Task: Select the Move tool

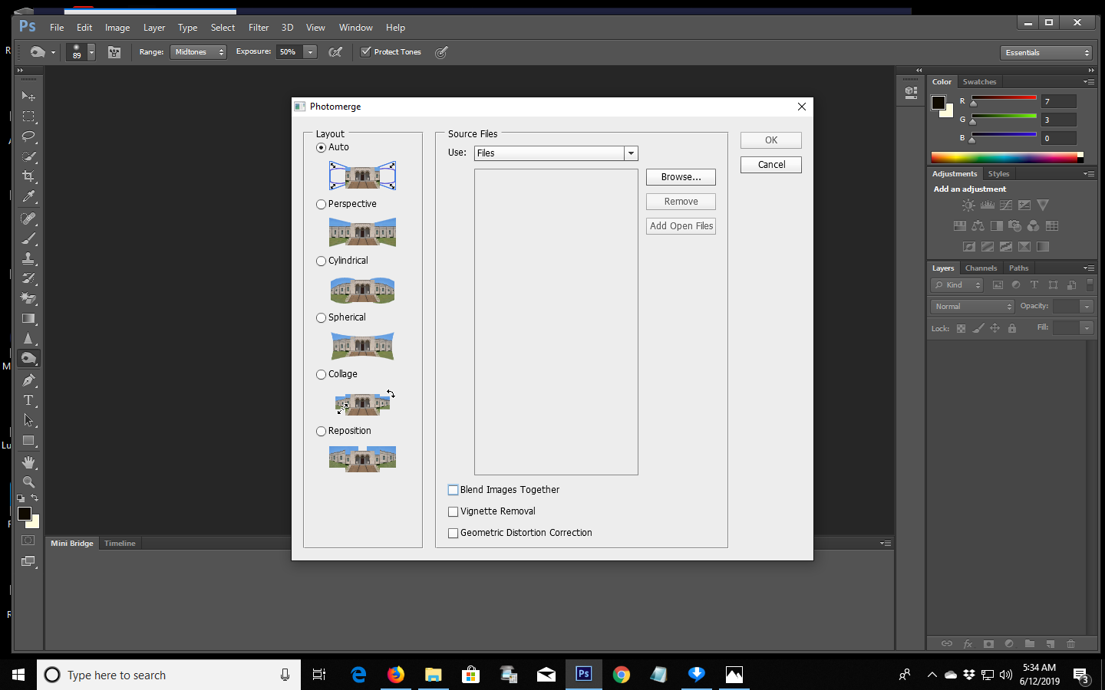Action: pyautogui.click(x=28, y=96)
